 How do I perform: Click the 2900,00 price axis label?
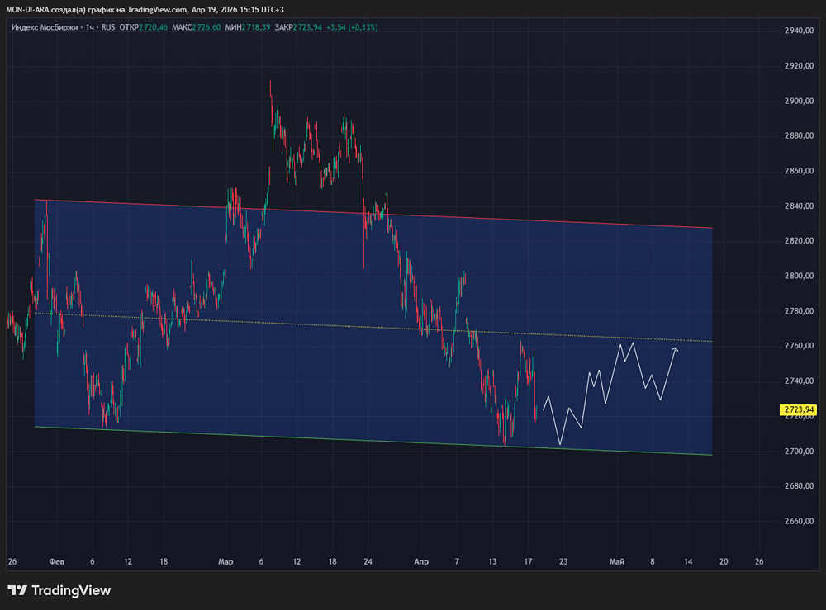(x=798, y=101)
